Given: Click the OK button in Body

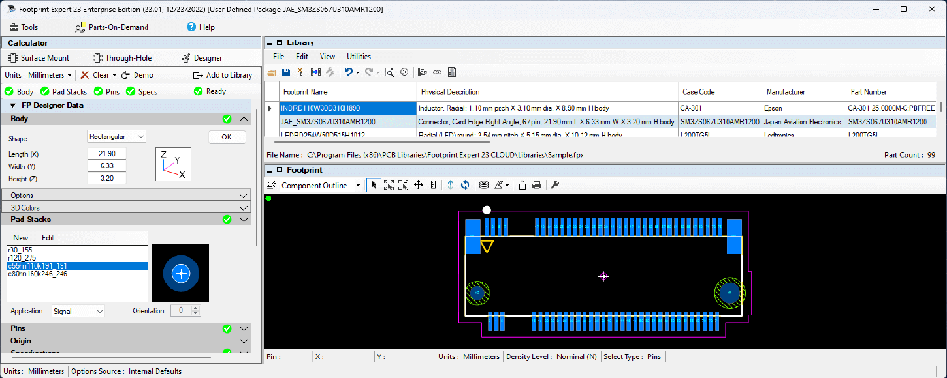Looking at the screenshot, I should click(227, 137).
